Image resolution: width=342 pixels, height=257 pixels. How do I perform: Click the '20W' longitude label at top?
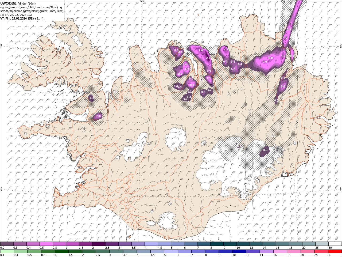[142, 1]
